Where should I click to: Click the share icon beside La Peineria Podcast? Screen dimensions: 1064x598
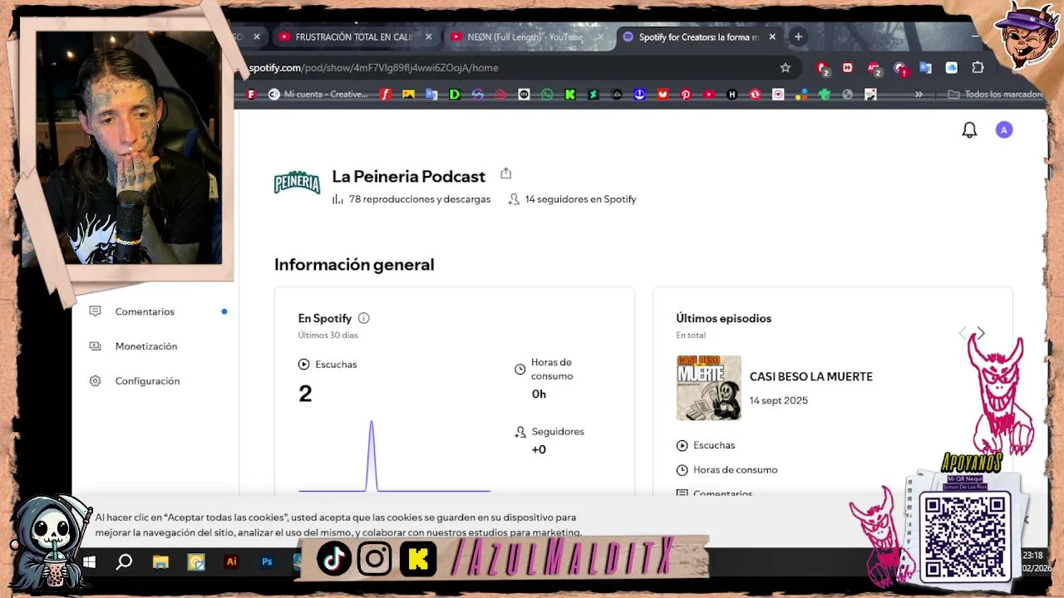[x=505, y=174]
